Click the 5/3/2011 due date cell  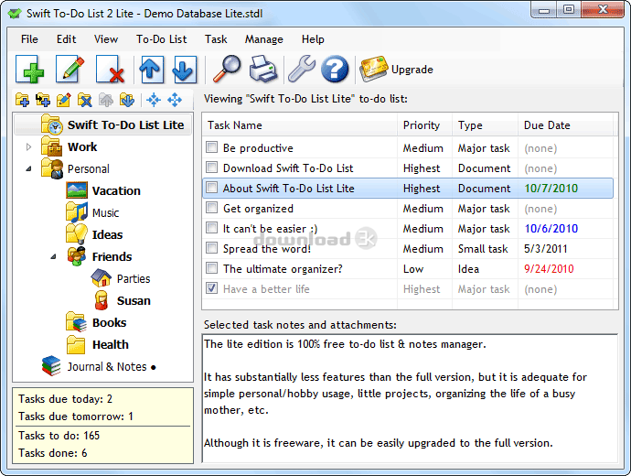click(545, 248)
